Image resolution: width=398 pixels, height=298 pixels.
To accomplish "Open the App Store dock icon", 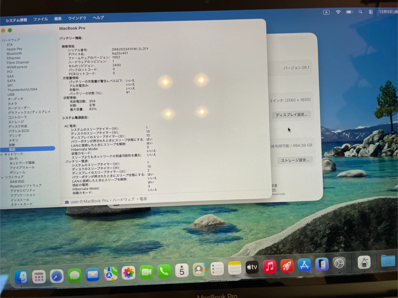I will click(304, 265).
